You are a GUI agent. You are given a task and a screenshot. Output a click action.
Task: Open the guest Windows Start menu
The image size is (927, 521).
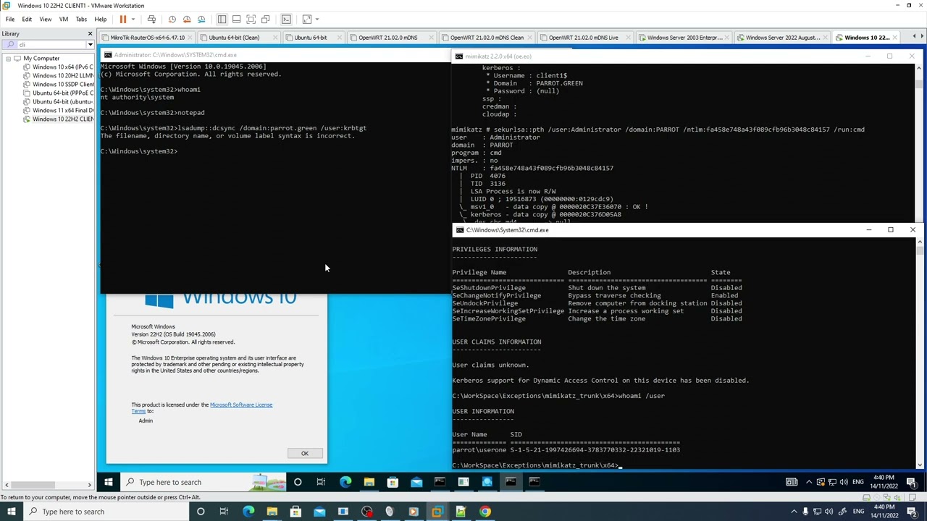(x=108, y=482)
